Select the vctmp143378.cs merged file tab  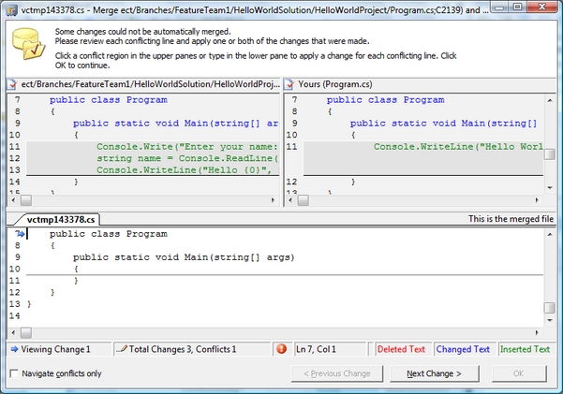[x=62, y=218]
